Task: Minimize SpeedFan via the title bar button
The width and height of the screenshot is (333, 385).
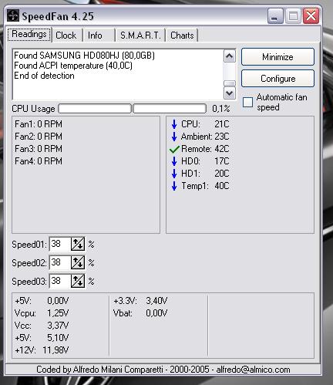Action: pyautogui.click(x=275, y=16)
